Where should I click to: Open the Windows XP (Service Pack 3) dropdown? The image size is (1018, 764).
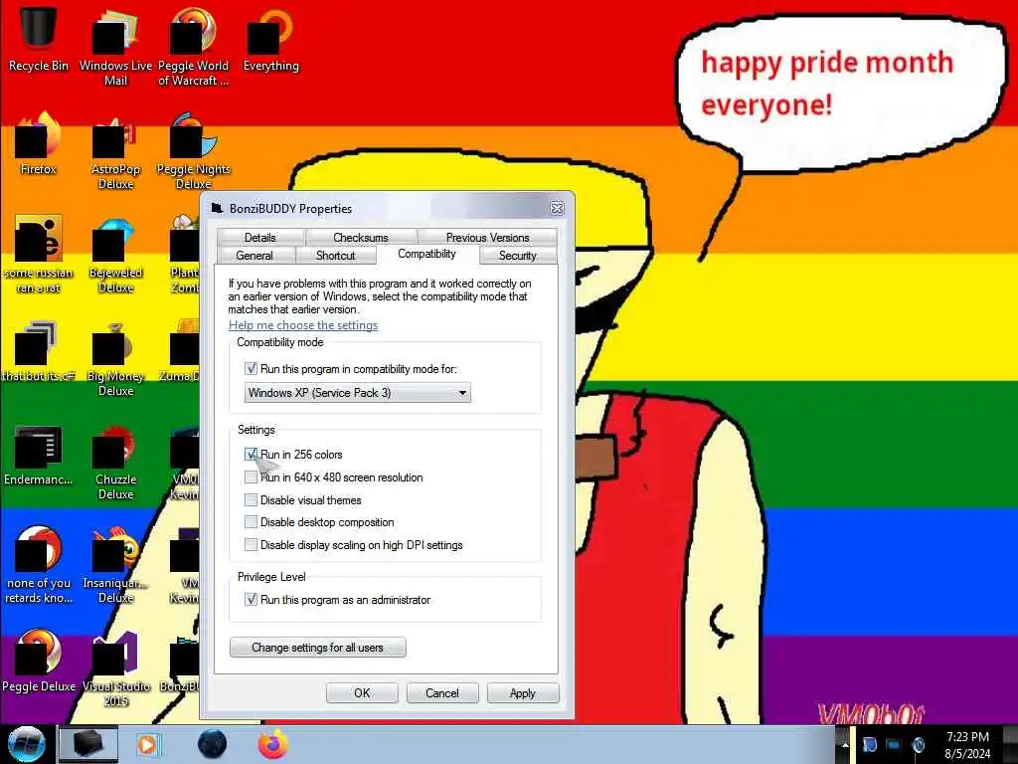click(x=357, y=392)
